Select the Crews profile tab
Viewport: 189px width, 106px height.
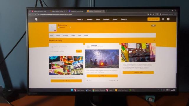pos(73,35)
